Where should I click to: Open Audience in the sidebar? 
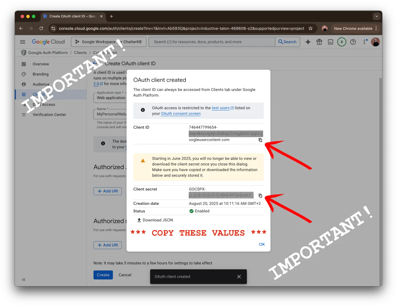[x=41, y=84]
